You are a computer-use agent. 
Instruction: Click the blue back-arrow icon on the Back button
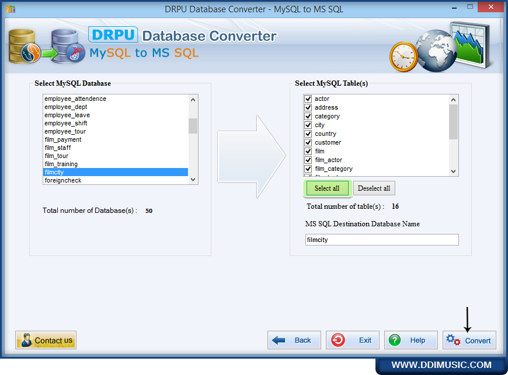(x=279, y=340)
